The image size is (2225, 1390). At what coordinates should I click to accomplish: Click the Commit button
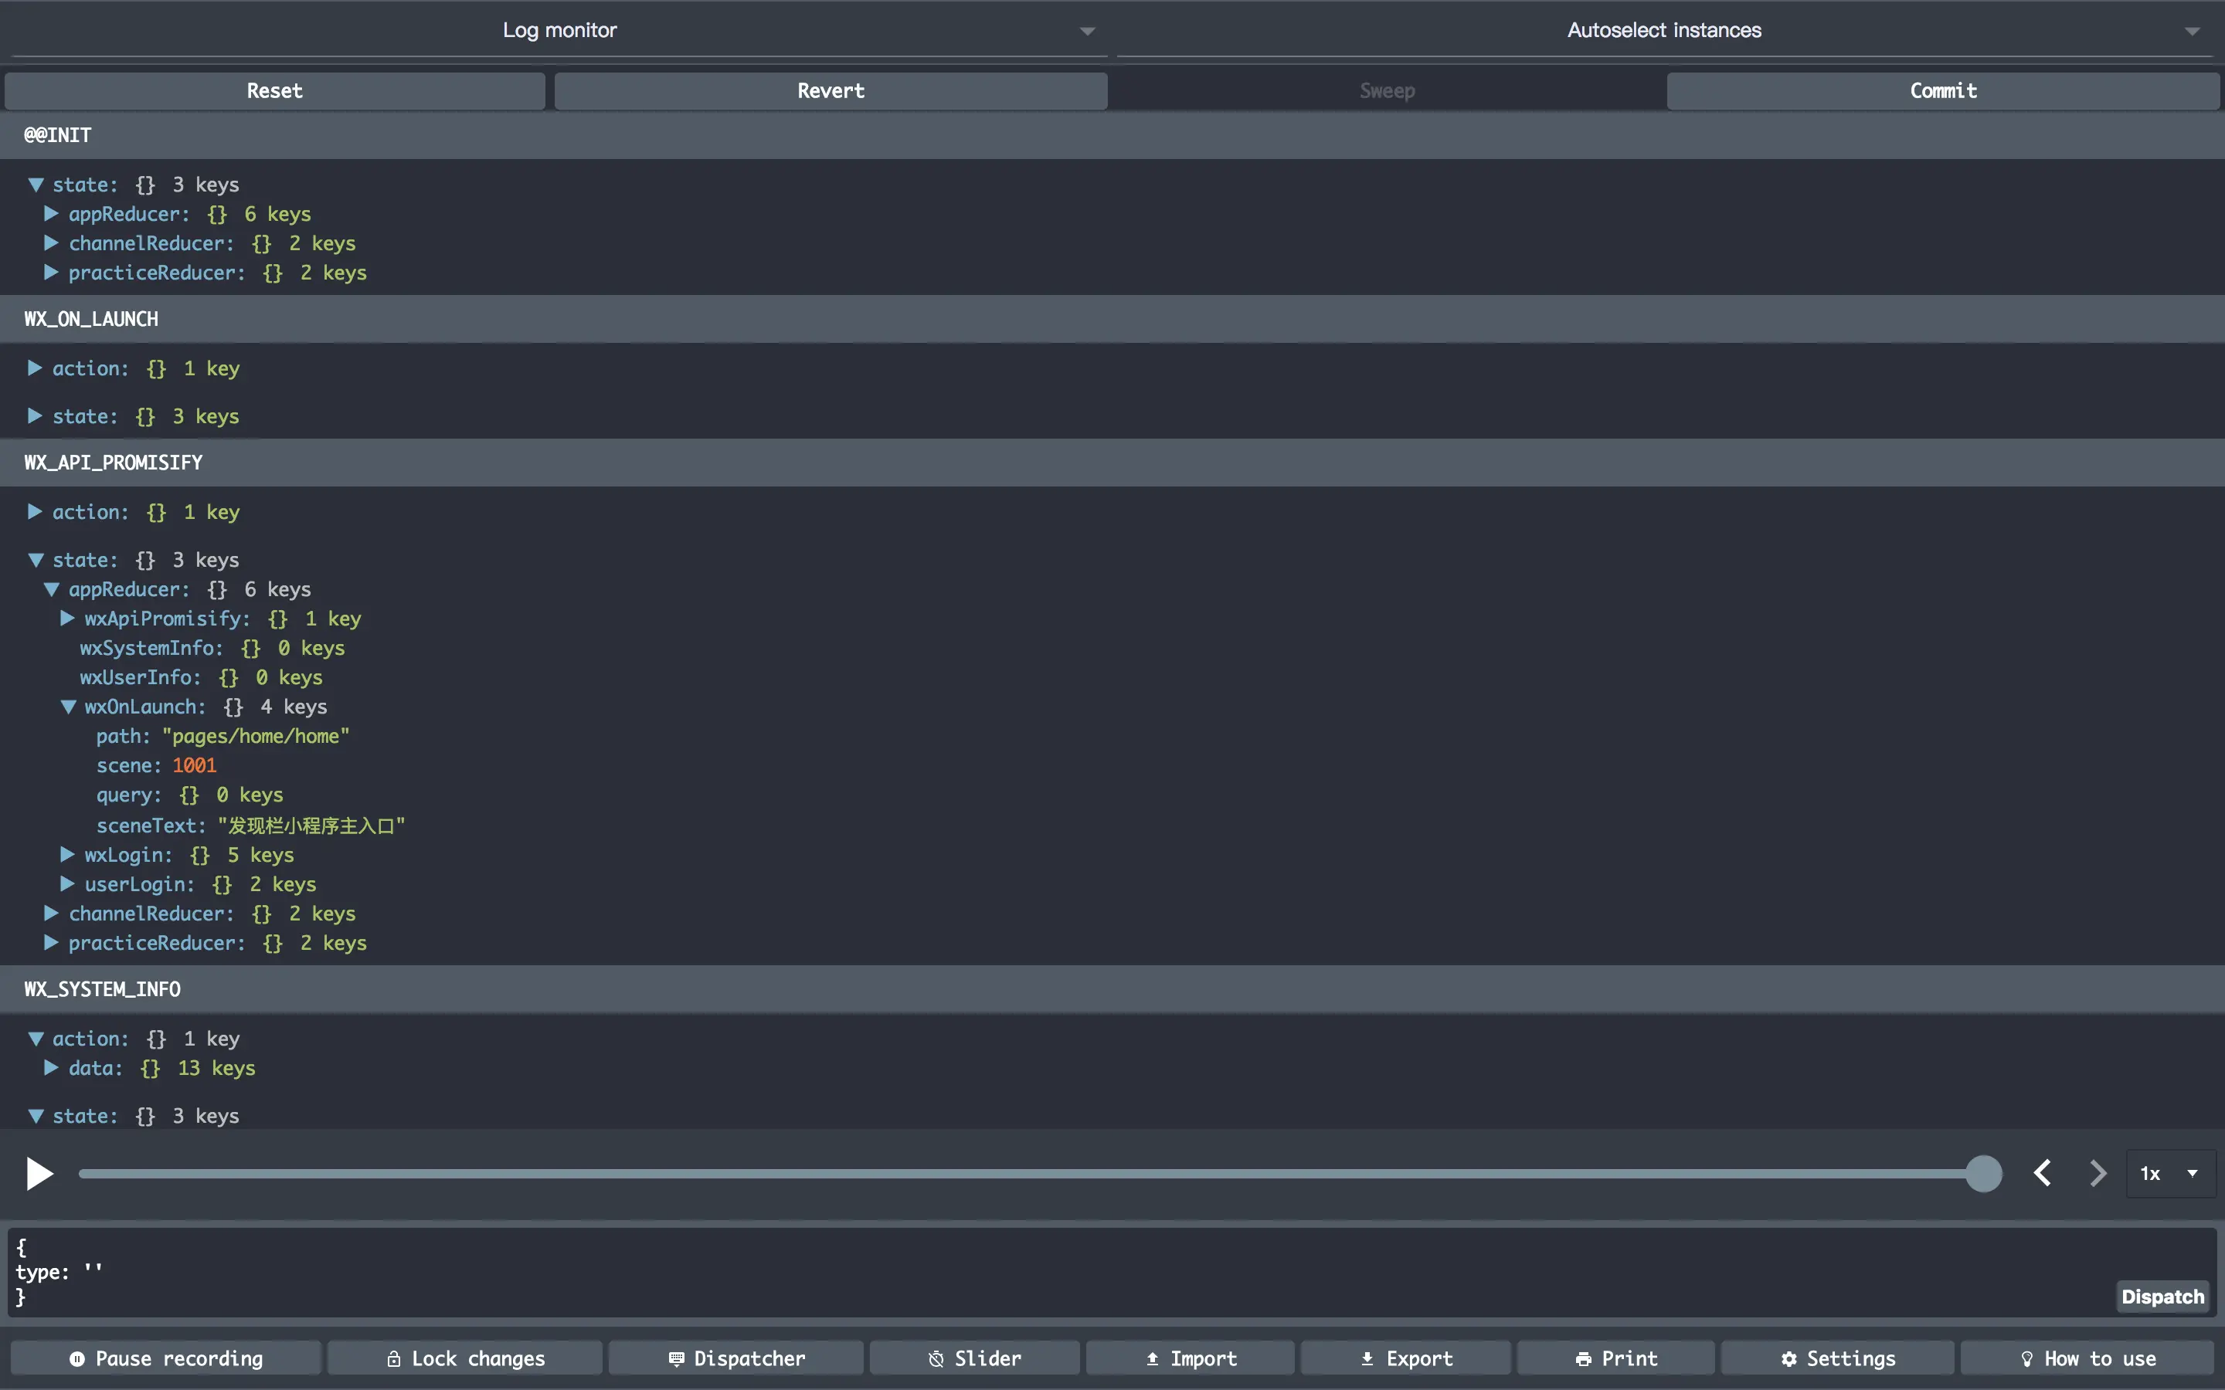1943,91
